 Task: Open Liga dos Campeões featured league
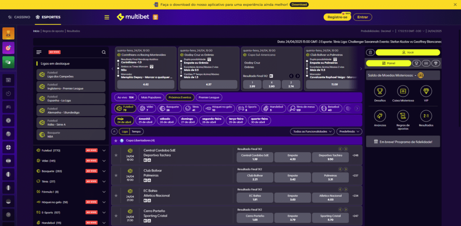point(71,75)
